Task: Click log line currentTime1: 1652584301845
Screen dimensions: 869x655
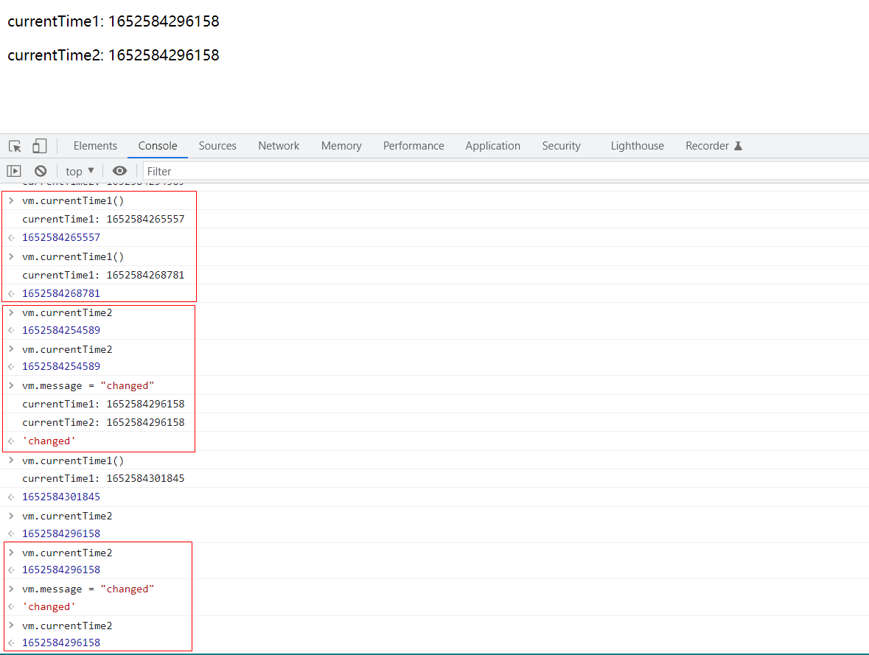Action: 103,478
